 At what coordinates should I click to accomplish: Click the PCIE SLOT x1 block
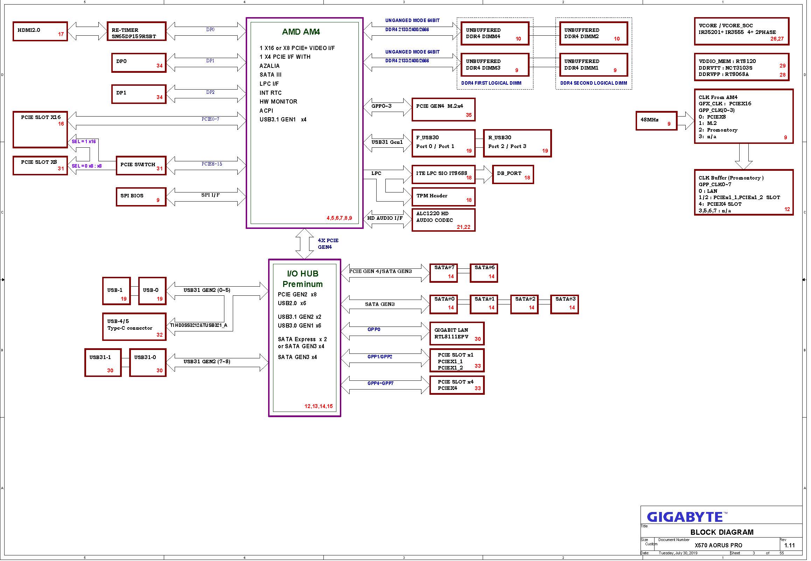point(457,360)
